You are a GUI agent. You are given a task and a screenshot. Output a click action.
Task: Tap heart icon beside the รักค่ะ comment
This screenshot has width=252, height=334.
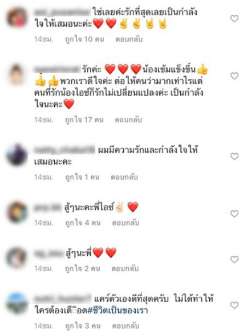point(234,76)
